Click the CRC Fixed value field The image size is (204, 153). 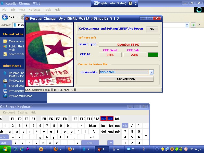110,55
